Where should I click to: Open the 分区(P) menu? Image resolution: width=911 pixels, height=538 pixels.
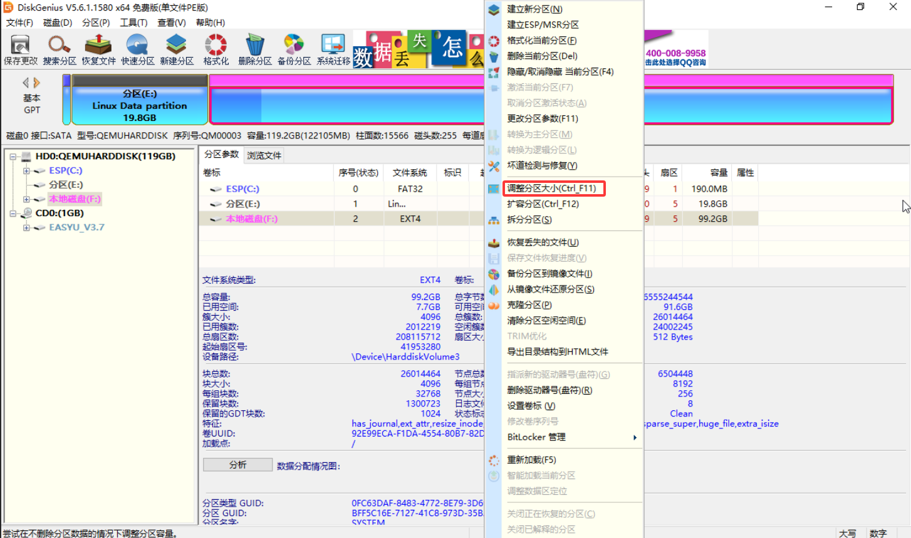click(96, 23)
